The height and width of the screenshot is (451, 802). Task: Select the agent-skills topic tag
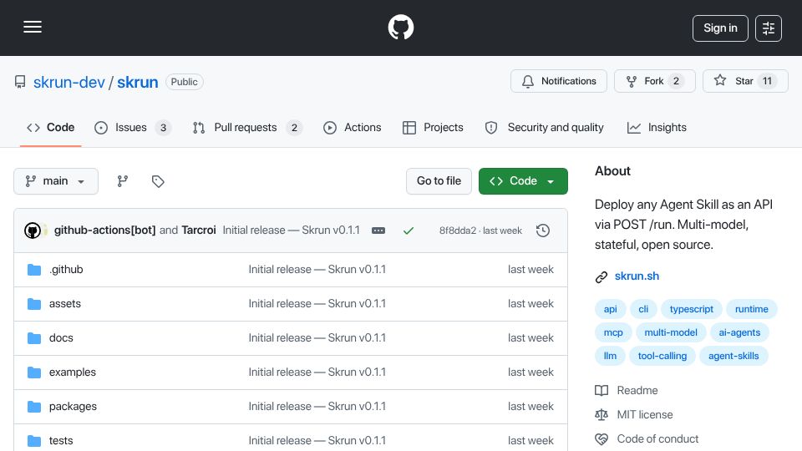click(733, 356)
